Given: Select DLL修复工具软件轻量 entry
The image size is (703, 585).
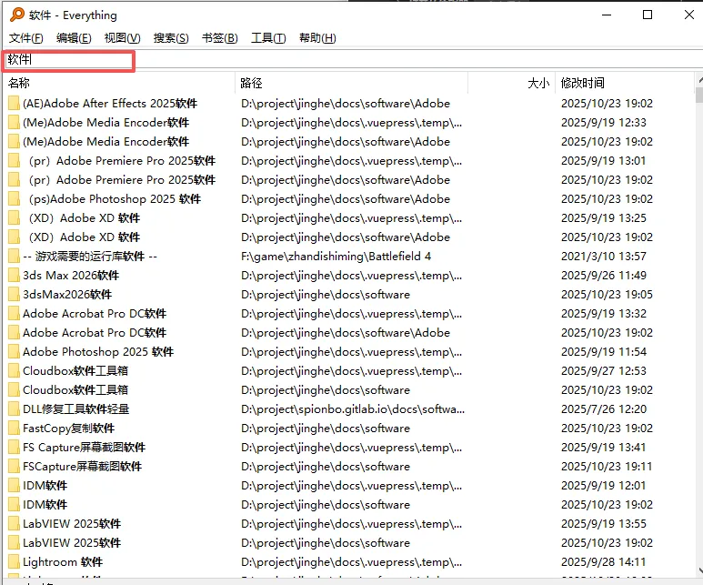Looking at the screenshot, I should 75,409.
